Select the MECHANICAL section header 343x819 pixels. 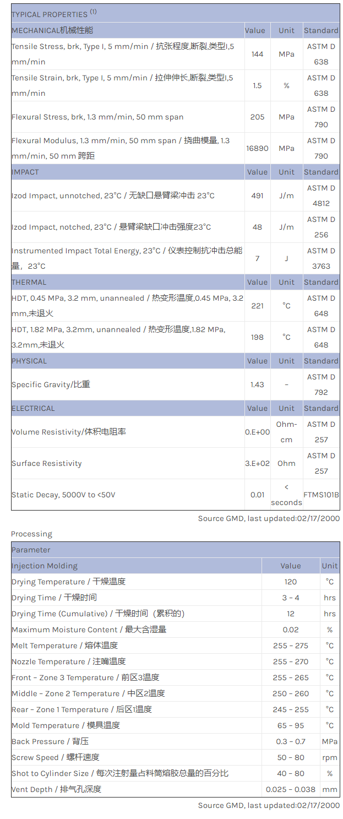click(x=52, y=30)
